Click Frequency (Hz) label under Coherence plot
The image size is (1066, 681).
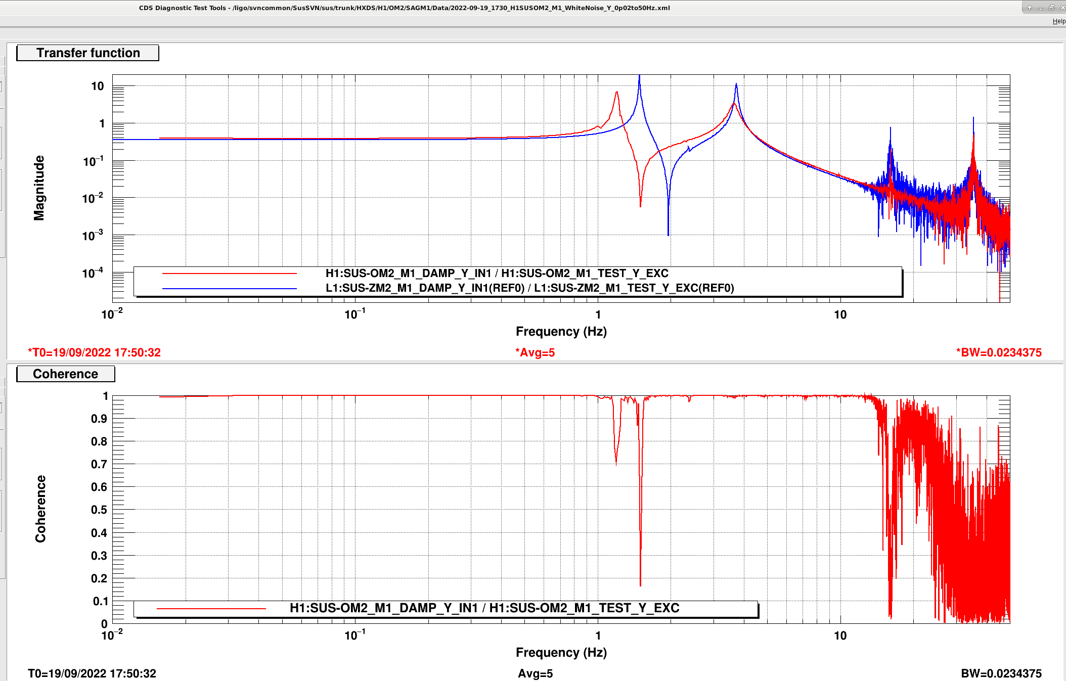click(561, 653)
